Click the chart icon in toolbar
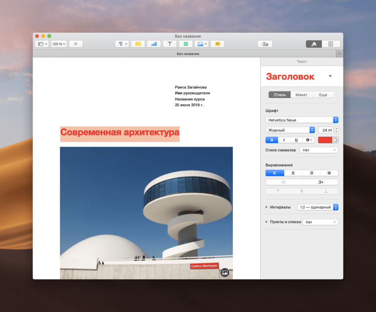The image size is (376, 312). coord(154,44)
